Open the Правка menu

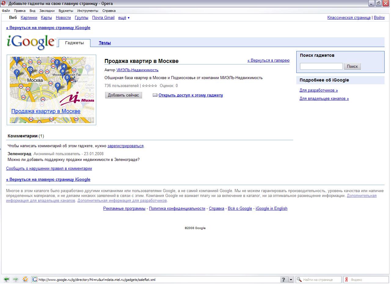(x=20, y=11)
